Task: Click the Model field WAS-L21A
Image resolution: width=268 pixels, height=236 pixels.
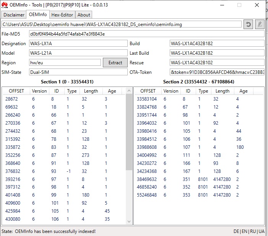Action: [x=78, y=53]
